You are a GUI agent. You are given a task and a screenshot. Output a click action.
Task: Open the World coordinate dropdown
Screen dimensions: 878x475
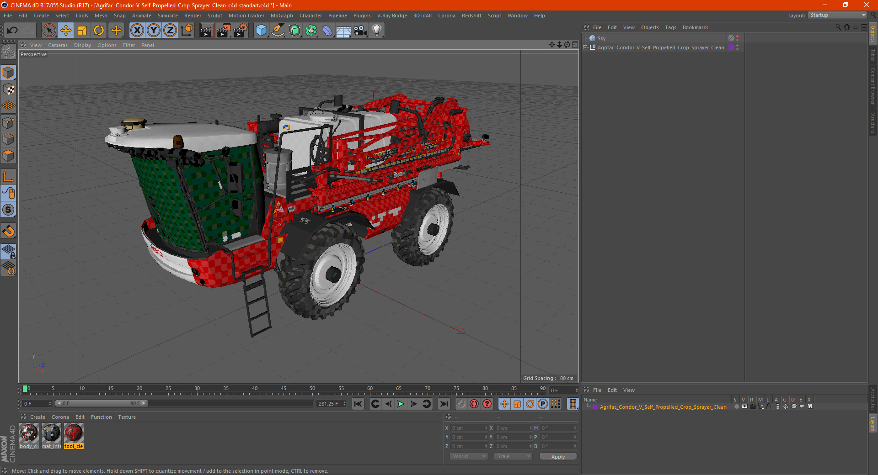coord(469,457)
